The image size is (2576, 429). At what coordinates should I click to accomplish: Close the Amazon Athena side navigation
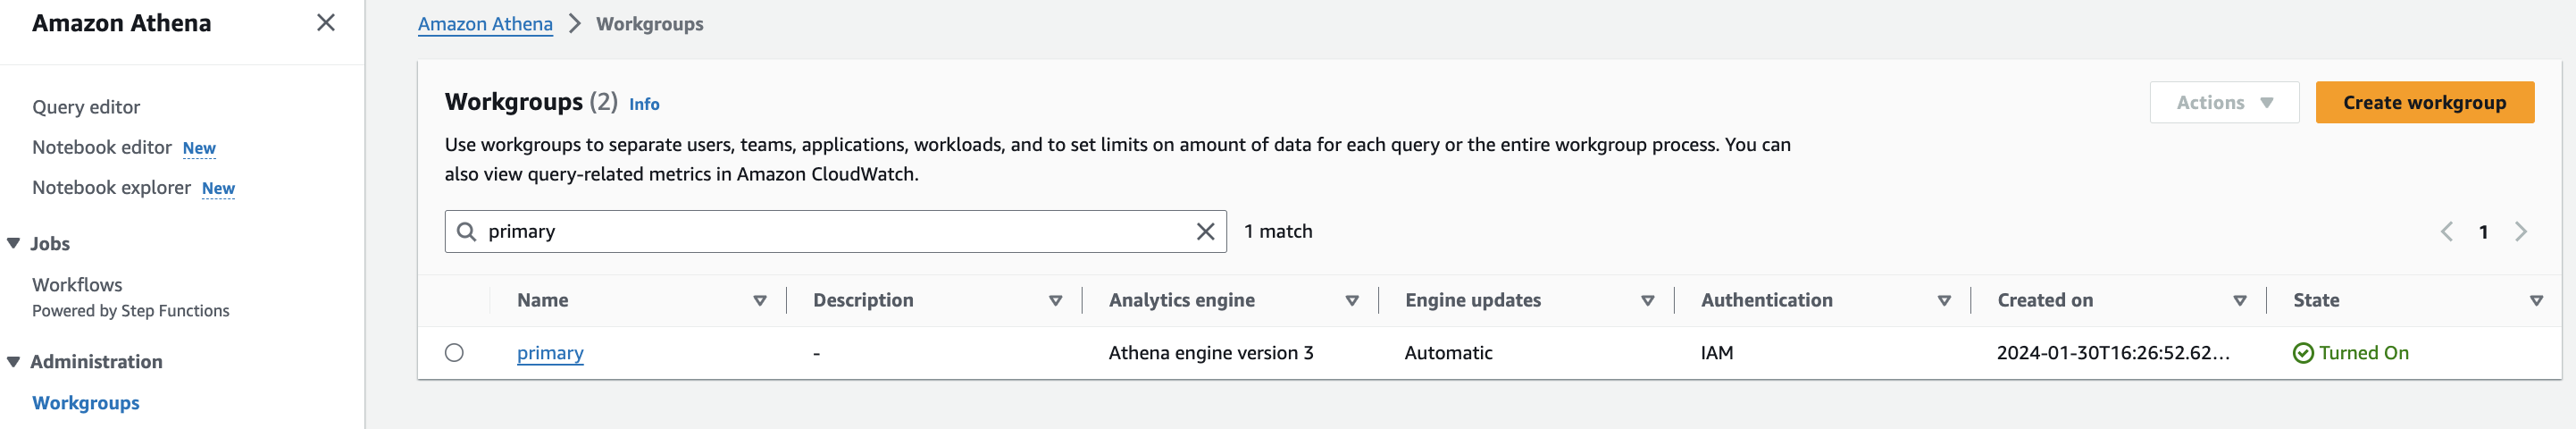click(x=326, y=22)
